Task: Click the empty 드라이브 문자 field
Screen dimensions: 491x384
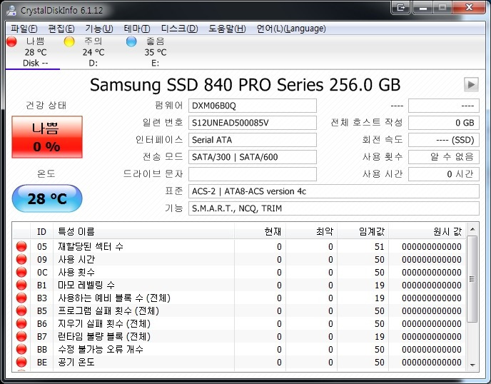Action: [253, 174]
